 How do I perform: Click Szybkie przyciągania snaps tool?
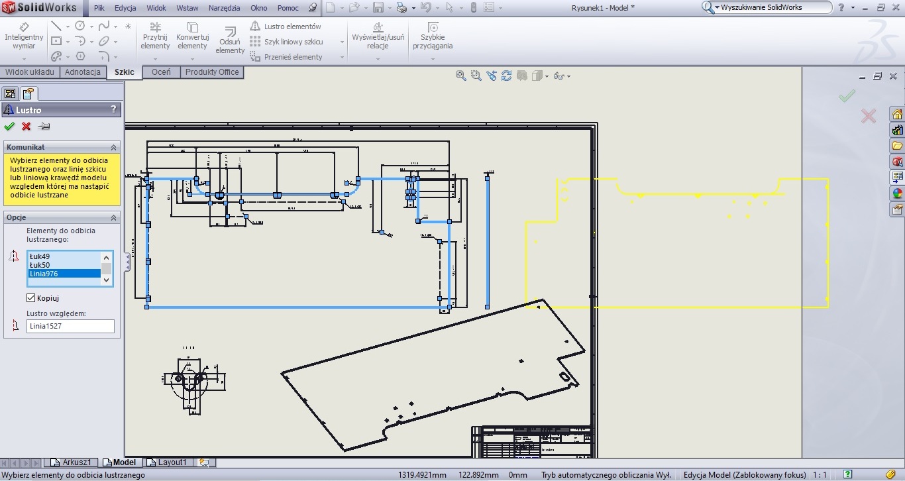[433, 36]
